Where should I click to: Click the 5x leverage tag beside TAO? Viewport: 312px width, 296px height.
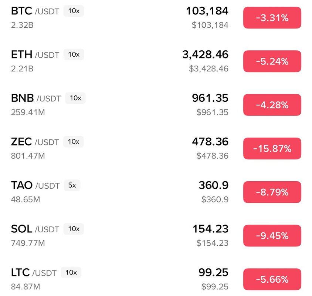coord(72,185)
